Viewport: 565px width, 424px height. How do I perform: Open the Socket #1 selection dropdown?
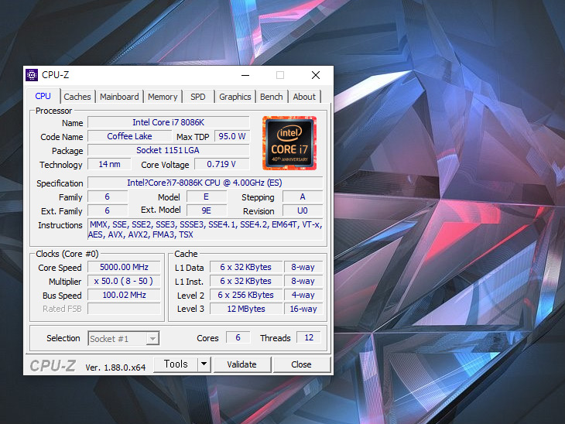tap(124, 339)
